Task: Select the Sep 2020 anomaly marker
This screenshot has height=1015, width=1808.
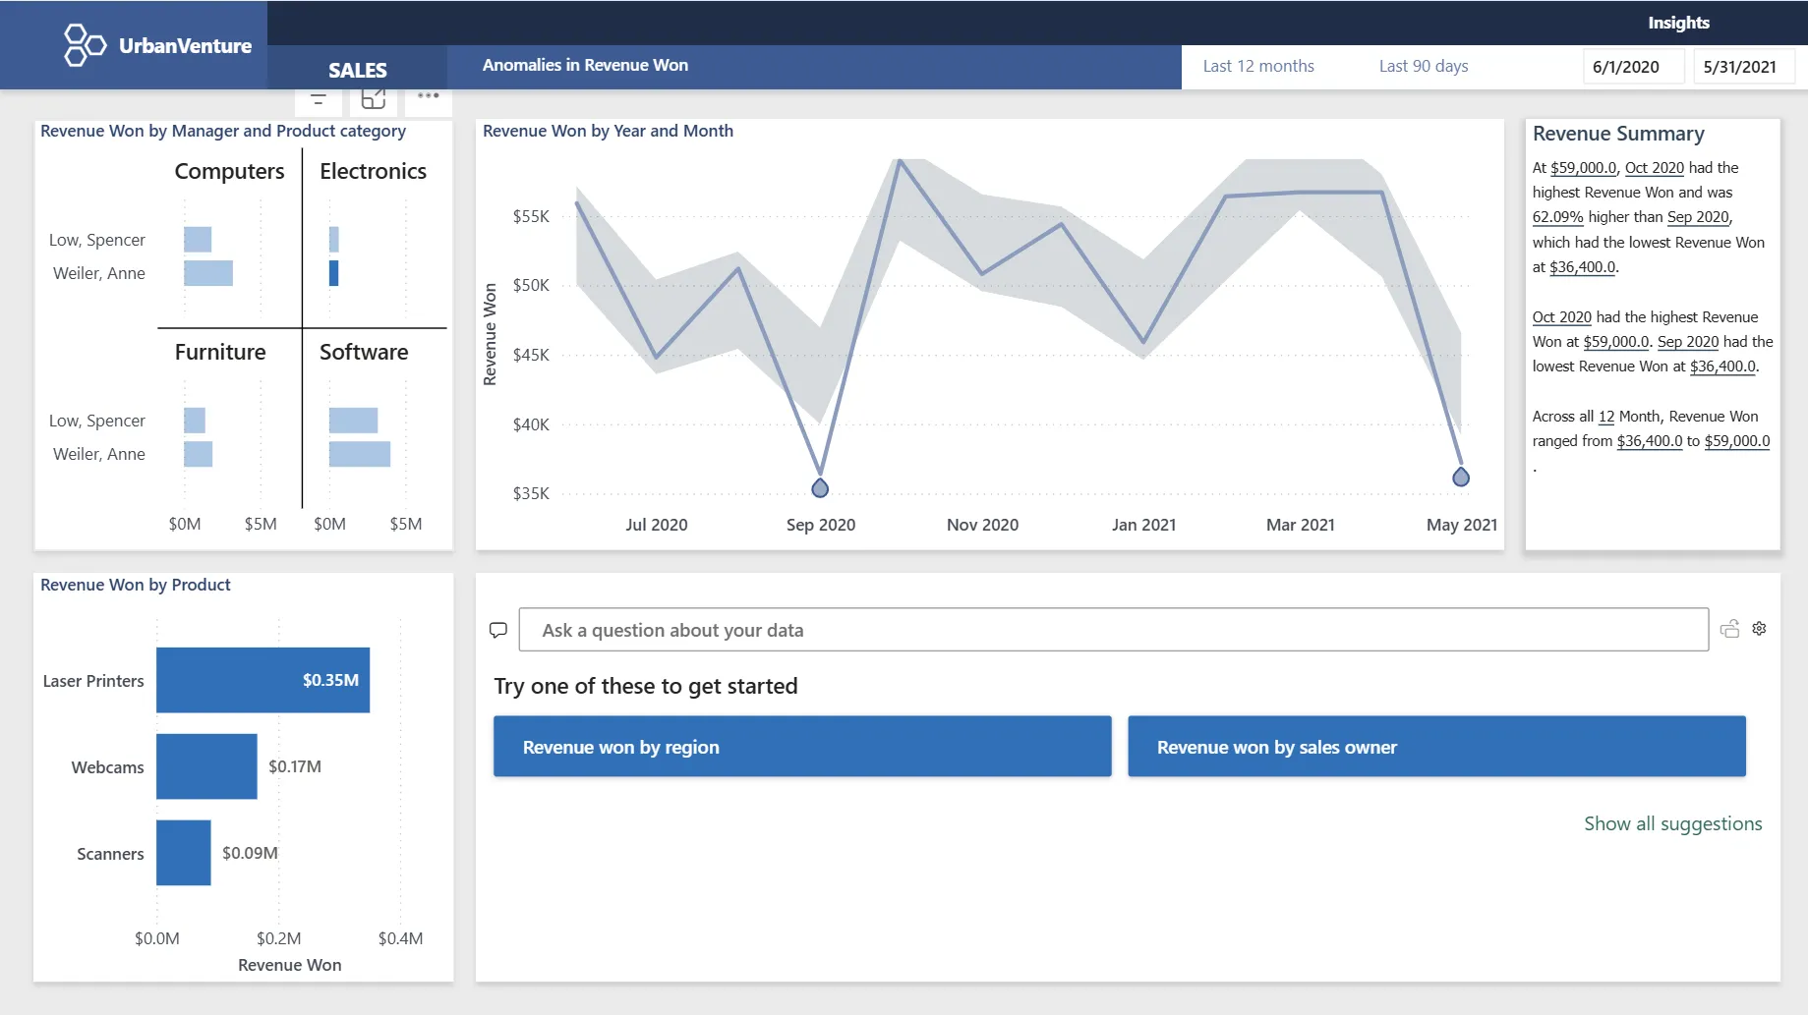Action: [x=820, y=487]
